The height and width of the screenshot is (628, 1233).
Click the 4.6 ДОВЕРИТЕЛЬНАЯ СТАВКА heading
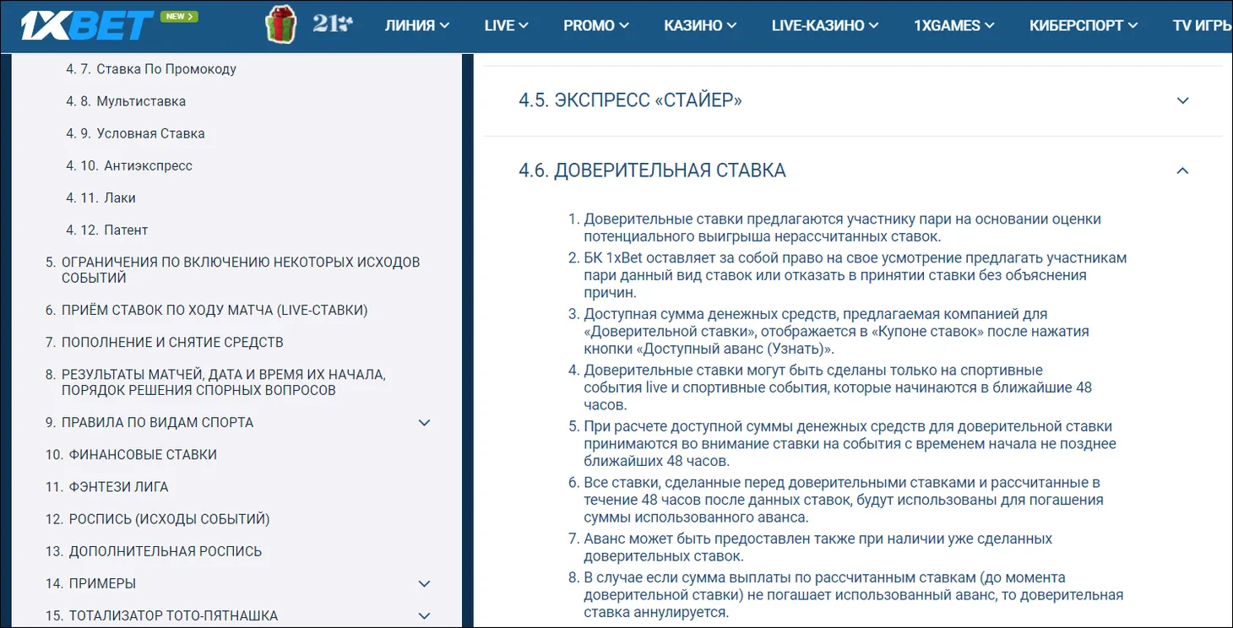coord(652,171)
